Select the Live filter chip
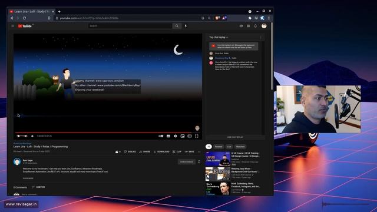The height and width of the screenshot is (212, 377). [x=229, y=147]
